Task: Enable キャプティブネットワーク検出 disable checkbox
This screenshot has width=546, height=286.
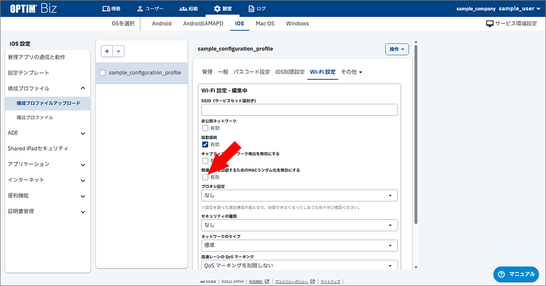Action: [205, 161]
